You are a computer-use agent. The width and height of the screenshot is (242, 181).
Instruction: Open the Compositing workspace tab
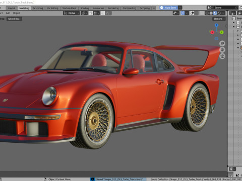tap(130, 8)
